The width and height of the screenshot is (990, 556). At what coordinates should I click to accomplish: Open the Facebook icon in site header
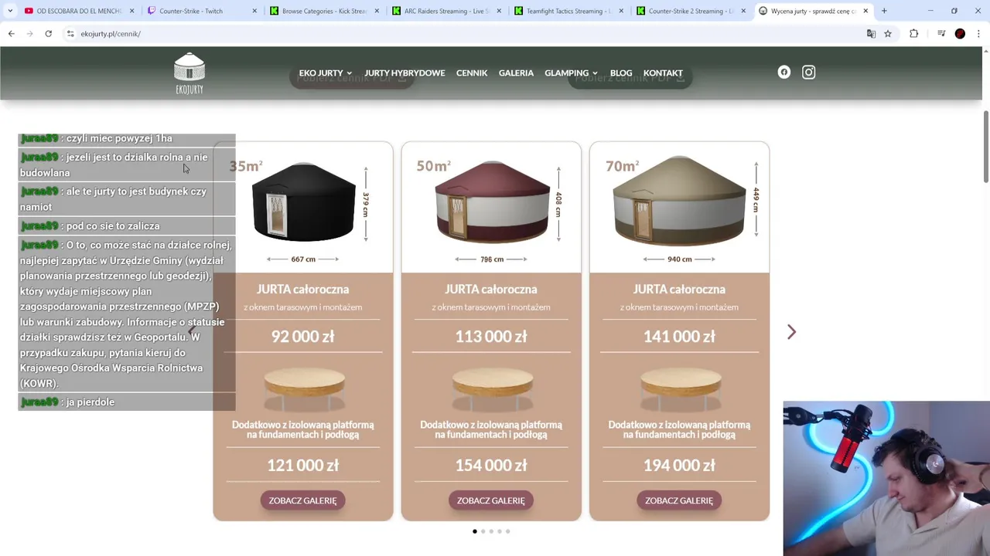click(x=784, y=72)
